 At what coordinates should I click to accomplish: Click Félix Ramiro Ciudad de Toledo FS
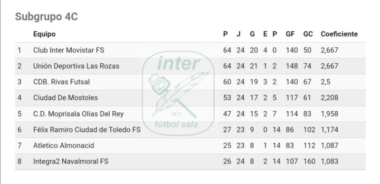(x=87, y=129)
